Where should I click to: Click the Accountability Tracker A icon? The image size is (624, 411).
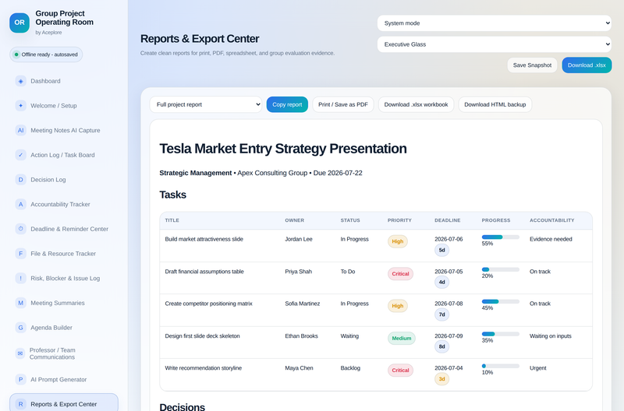[x=21, y=204]
